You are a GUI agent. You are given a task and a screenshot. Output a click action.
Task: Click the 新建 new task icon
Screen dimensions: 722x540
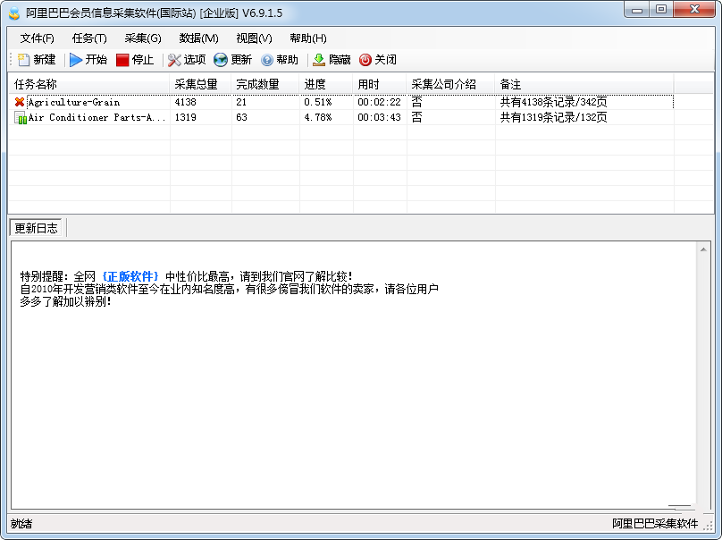(x=23, y=60)
